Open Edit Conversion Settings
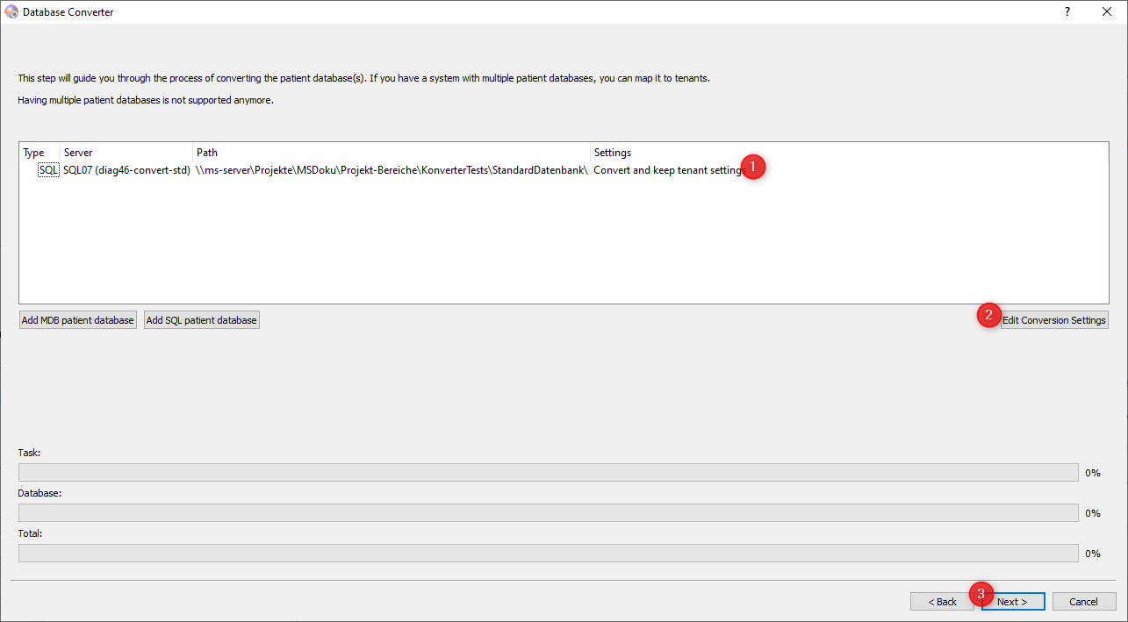Image resolution: width=1128 pixels, height=622 pixels. click(x=1054, y=320)
